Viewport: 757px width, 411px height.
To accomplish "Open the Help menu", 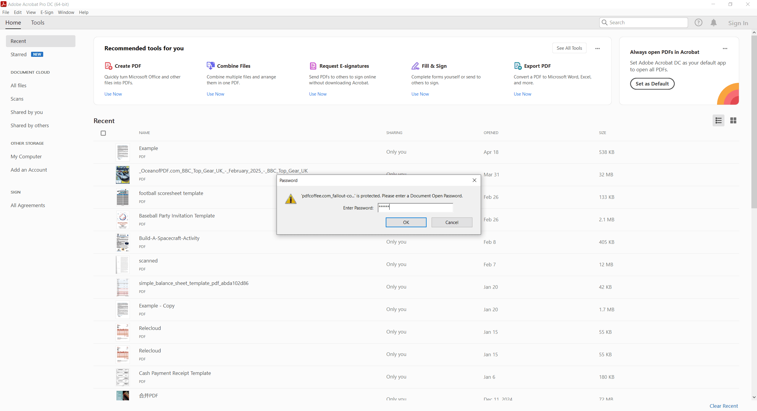I will (84, 12).
